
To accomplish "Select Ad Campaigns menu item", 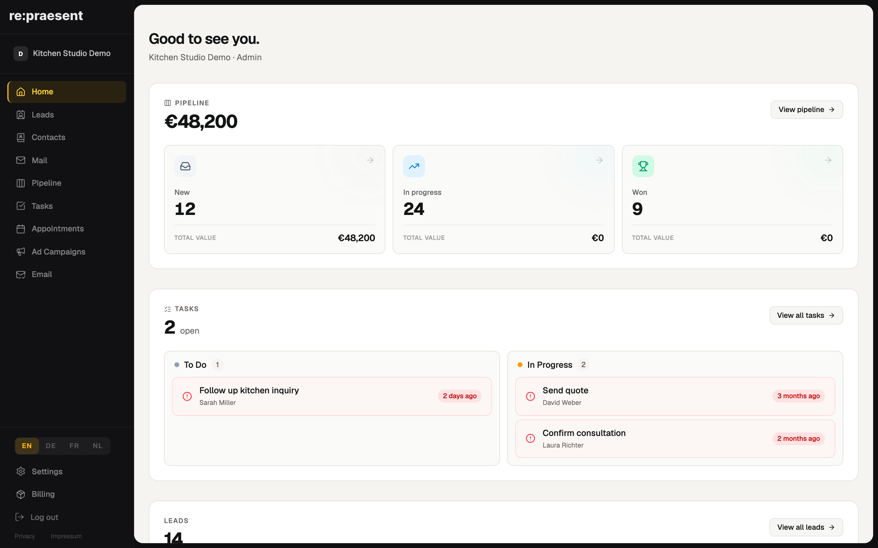I will pos(67,251).
